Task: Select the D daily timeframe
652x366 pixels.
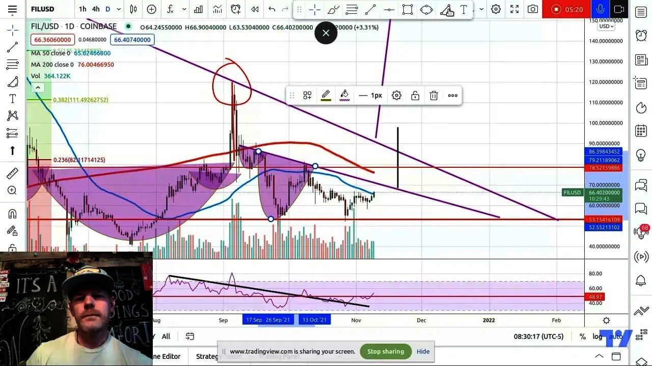Action: pyautogui.click(x=108, y=9)
